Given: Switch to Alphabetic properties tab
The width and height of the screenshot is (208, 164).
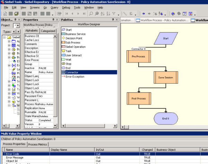Looking at the screenshot, I should 32,31.
